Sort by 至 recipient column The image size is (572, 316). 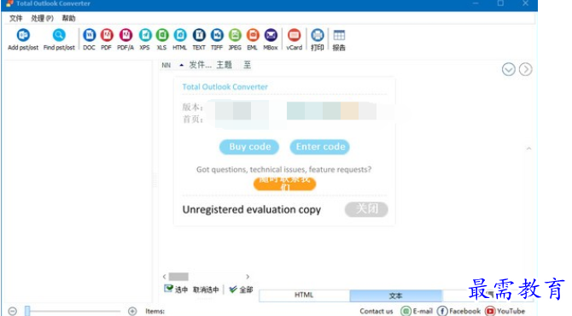point(248,65)
